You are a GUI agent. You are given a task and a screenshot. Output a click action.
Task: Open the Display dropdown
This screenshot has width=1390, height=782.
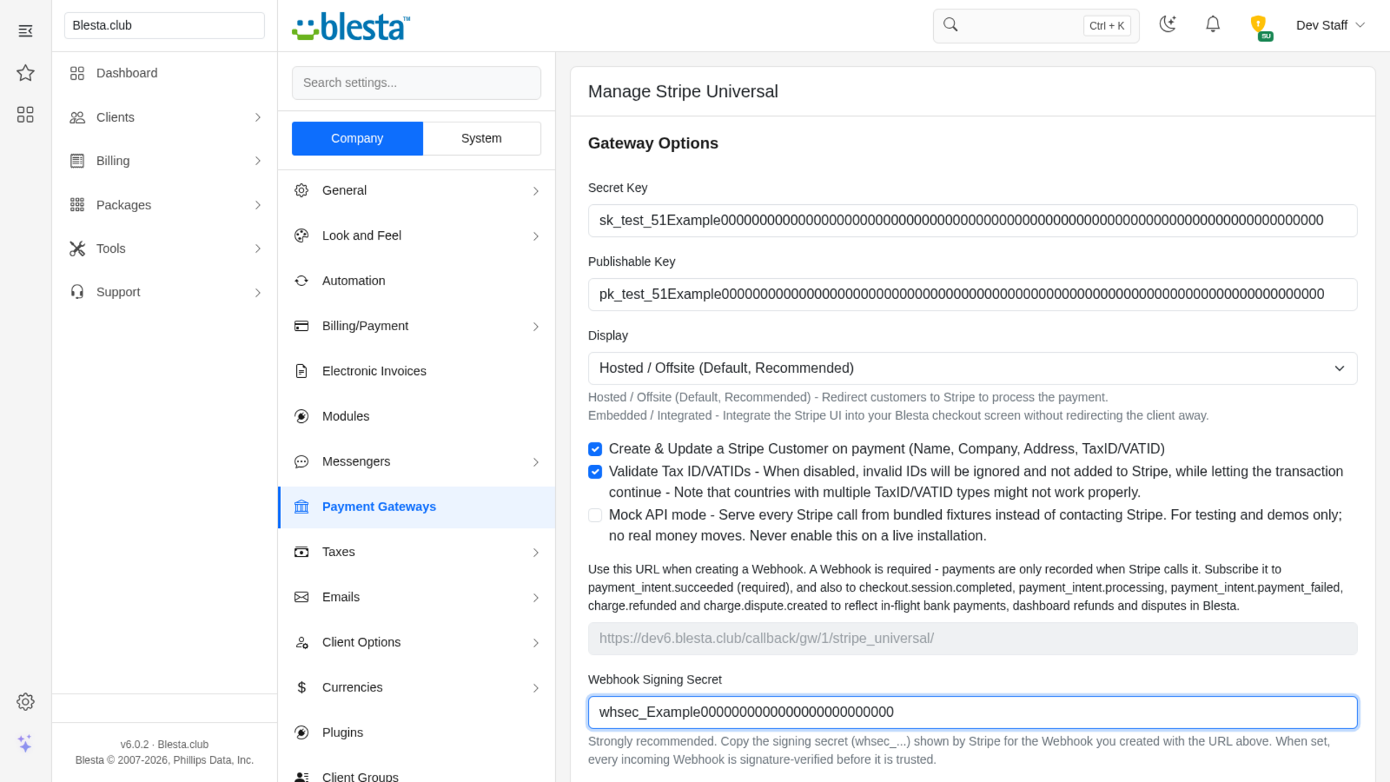pyautogui.click(x=972, y=369)
